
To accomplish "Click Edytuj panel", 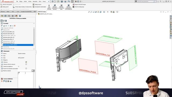I will [x=5, y=7].
